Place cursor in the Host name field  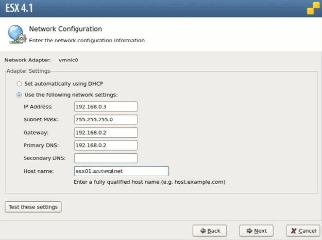121,171
